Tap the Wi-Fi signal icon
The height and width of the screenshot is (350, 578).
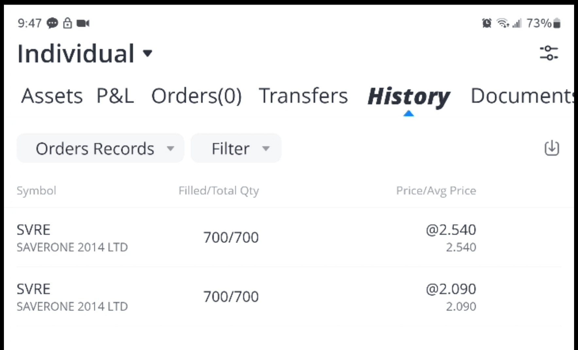click(502, 24)
